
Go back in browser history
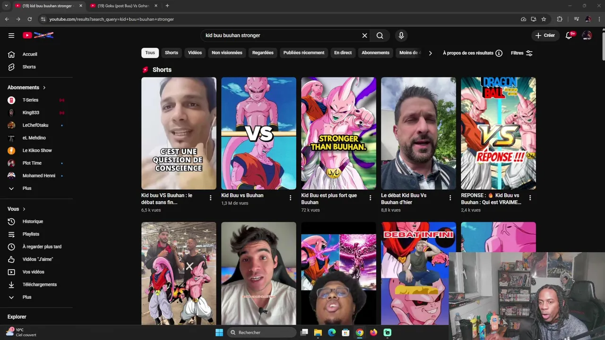pyautogui.click(x=7, y=19)
